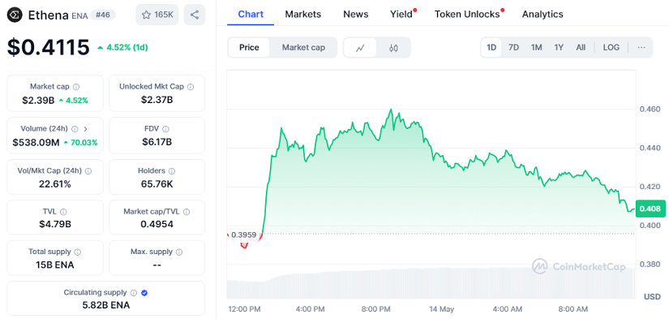Viewport: 669px width, 319px height.
Task: Open the share icon button
Action: pyautogui.click(x=195, y=15)
